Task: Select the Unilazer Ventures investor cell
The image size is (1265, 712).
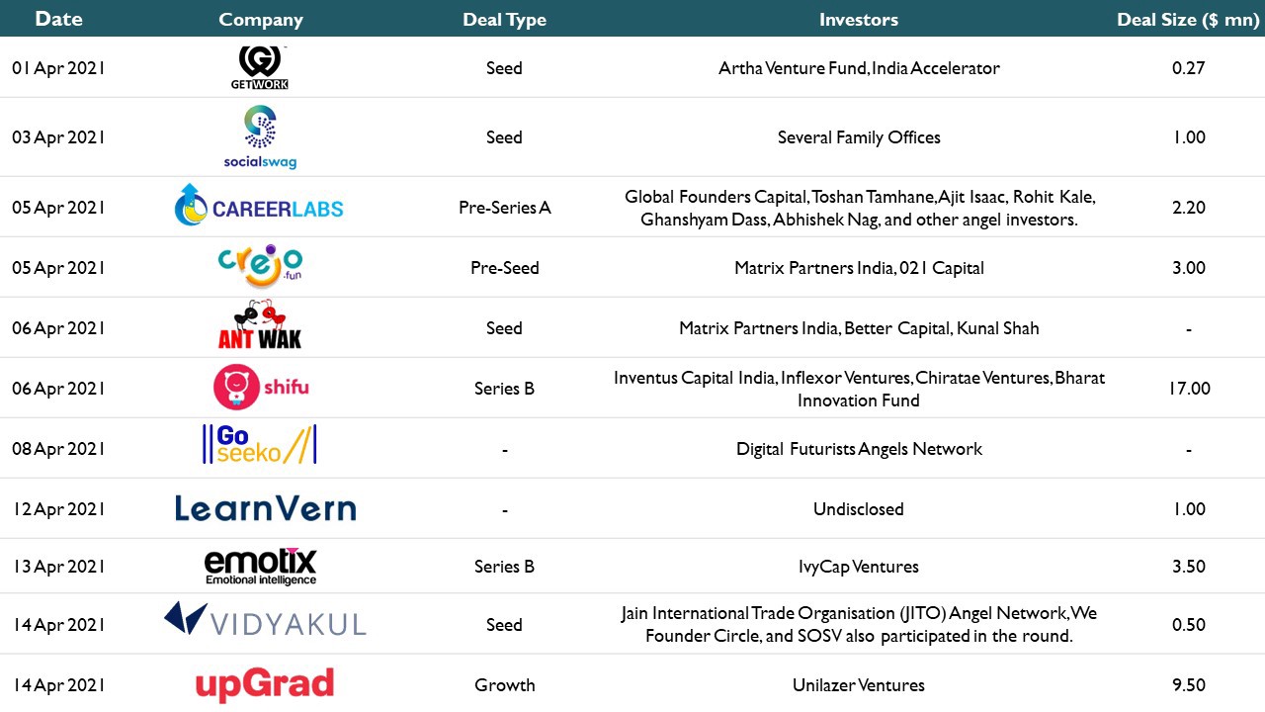Action: click(859, 684)
